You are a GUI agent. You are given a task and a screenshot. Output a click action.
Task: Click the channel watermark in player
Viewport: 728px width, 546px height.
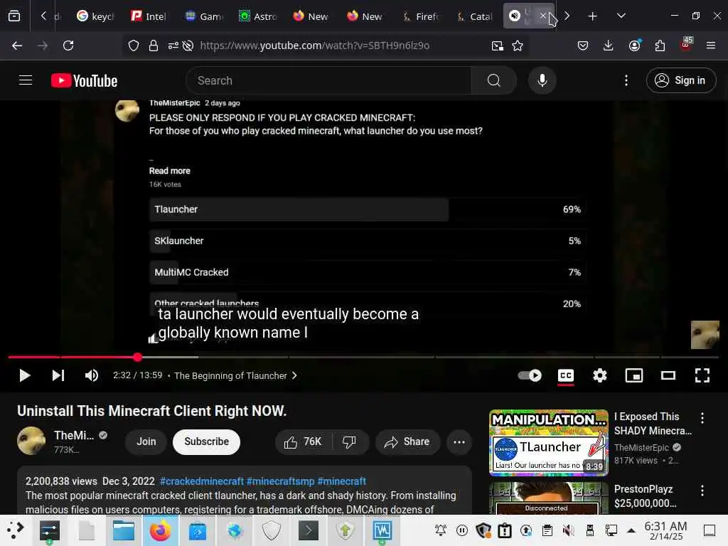point(705,335)
